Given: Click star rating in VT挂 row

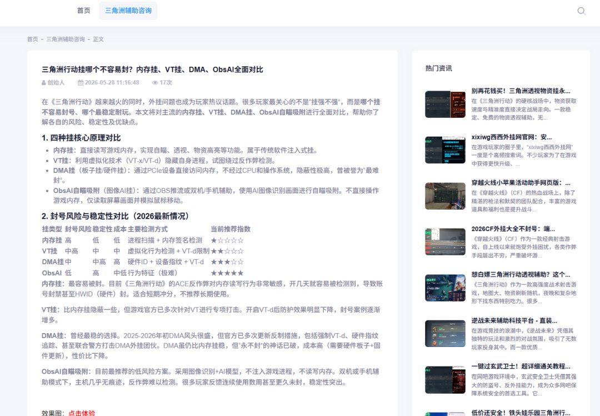Looking at the screenshot, I should click(227, 251).
